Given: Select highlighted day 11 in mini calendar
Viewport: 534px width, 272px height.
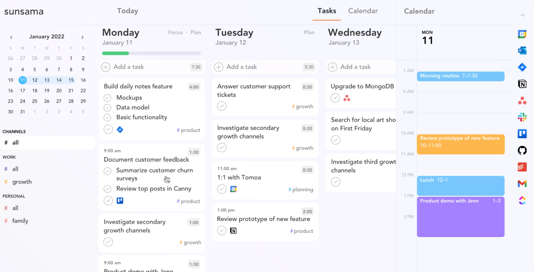Looking at the screenshot, I should tap(22, 80).
